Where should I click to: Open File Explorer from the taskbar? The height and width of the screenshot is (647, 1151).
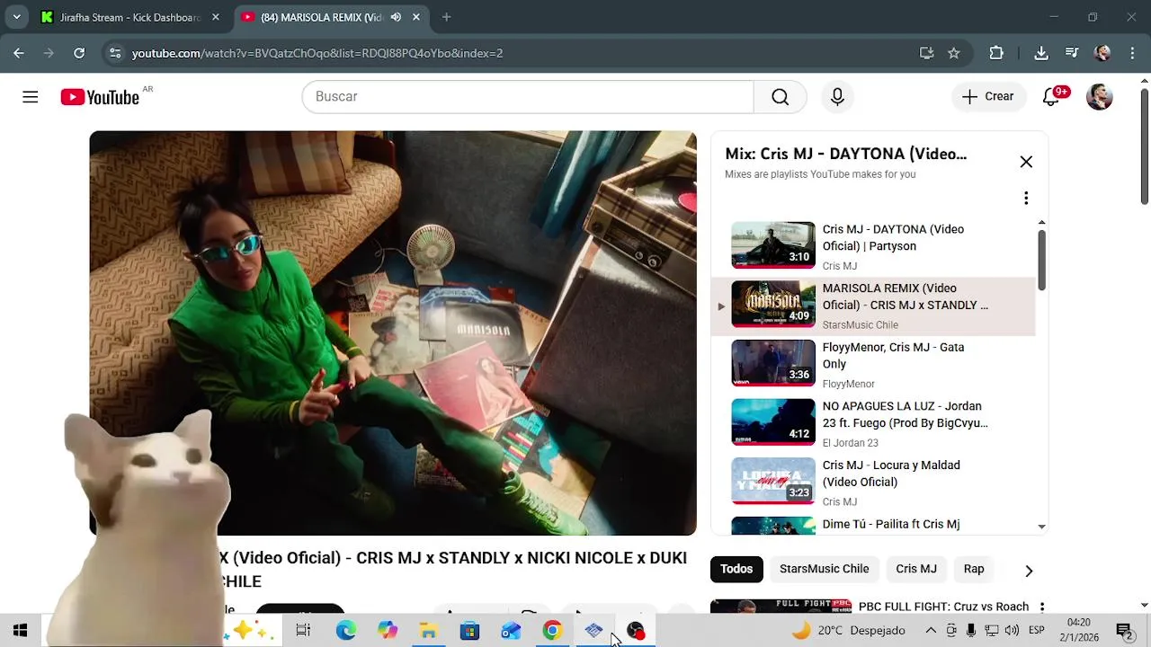pos(428,631)
